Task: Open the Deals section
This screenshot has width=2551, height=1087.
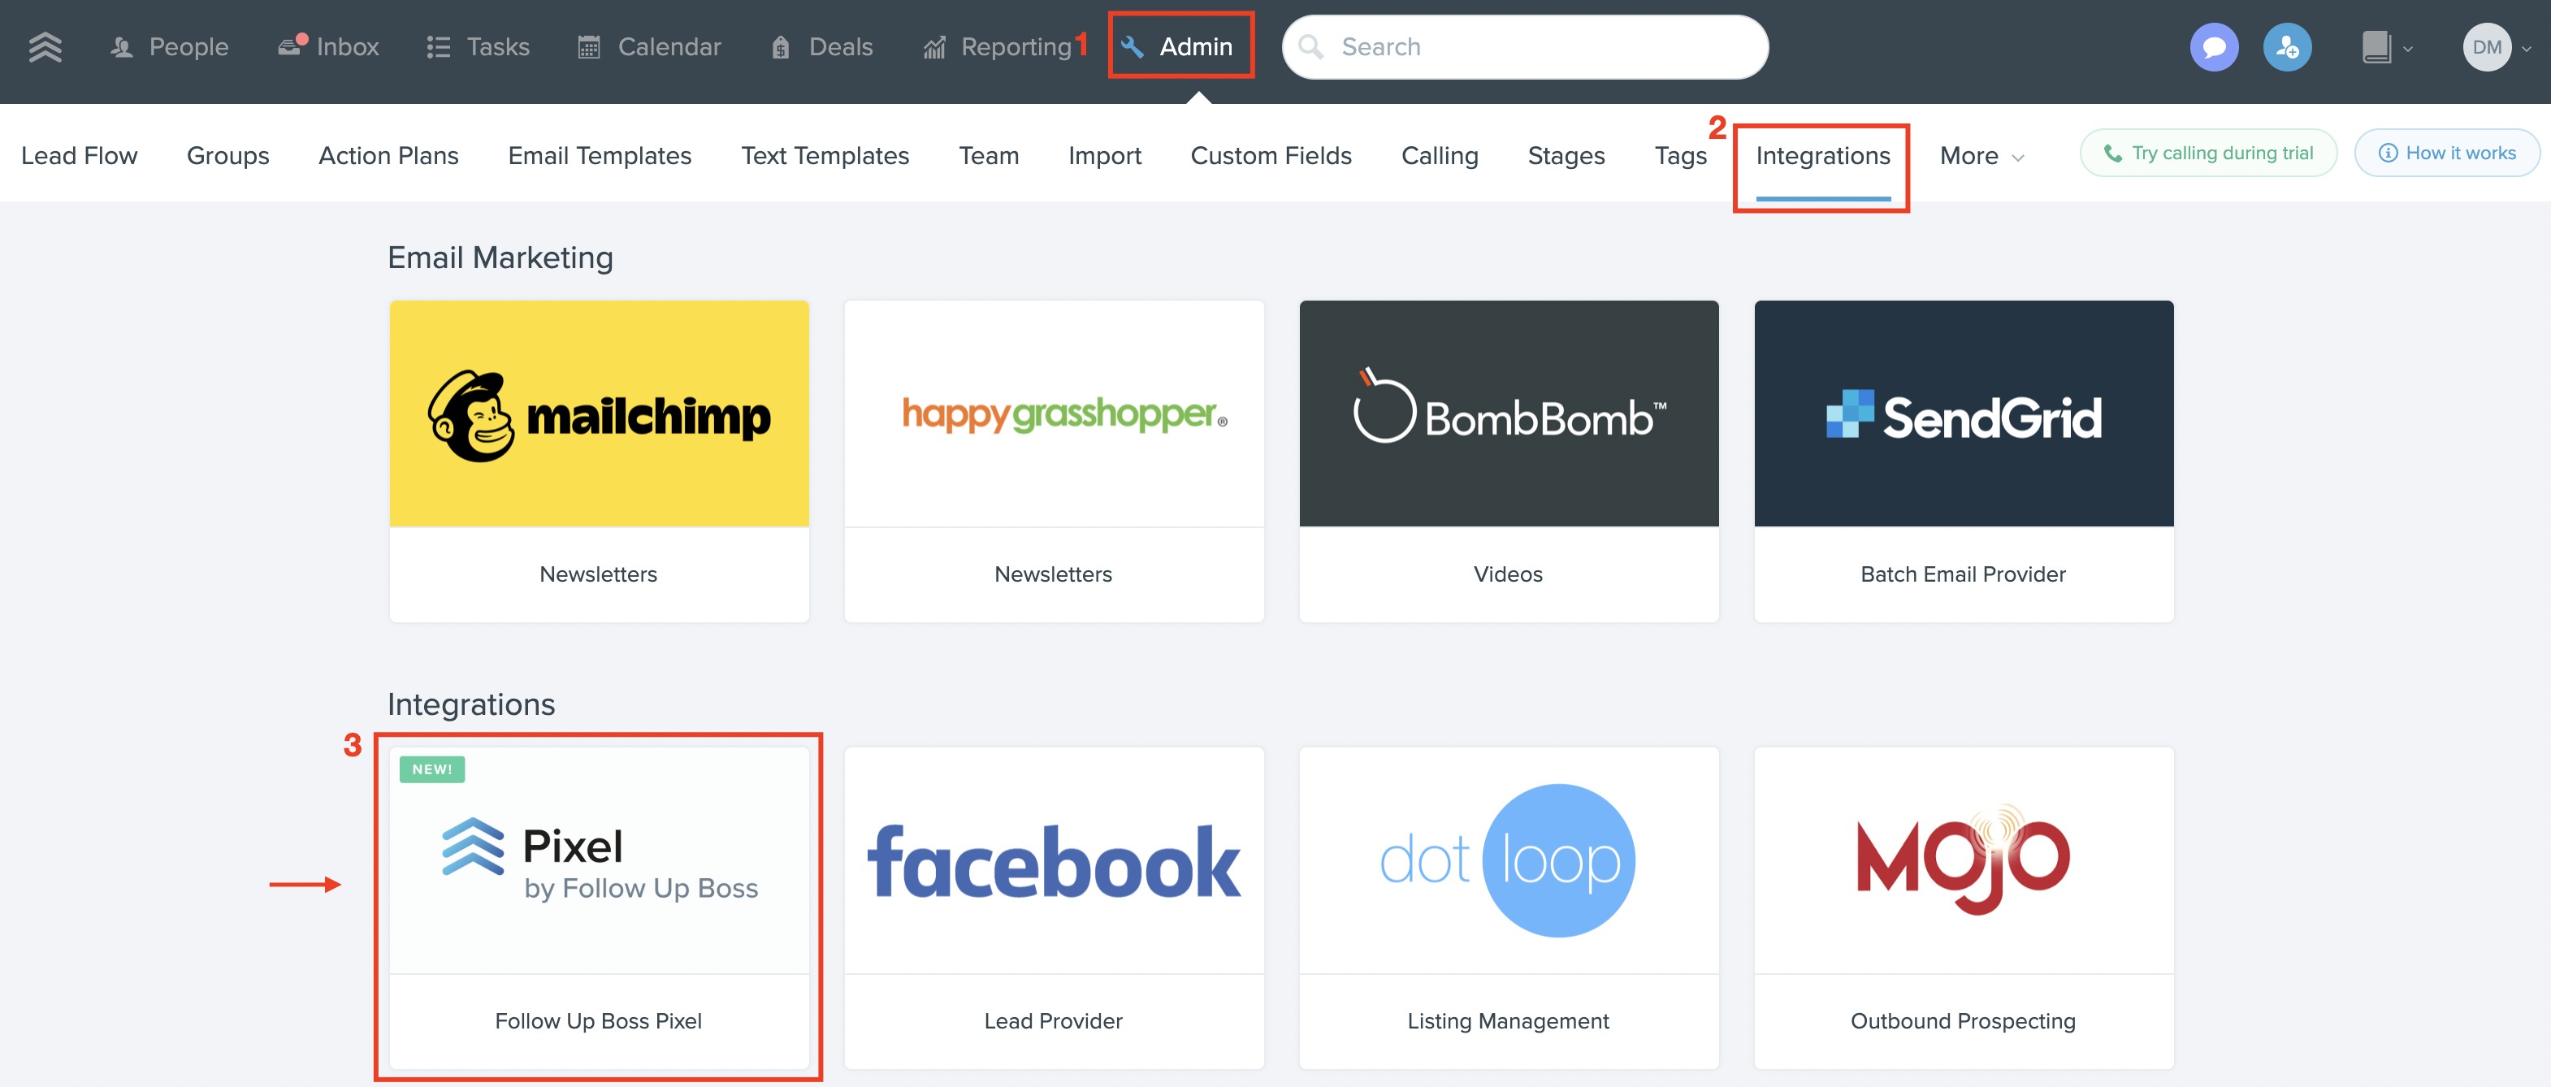Action: (x=822, y=46)
